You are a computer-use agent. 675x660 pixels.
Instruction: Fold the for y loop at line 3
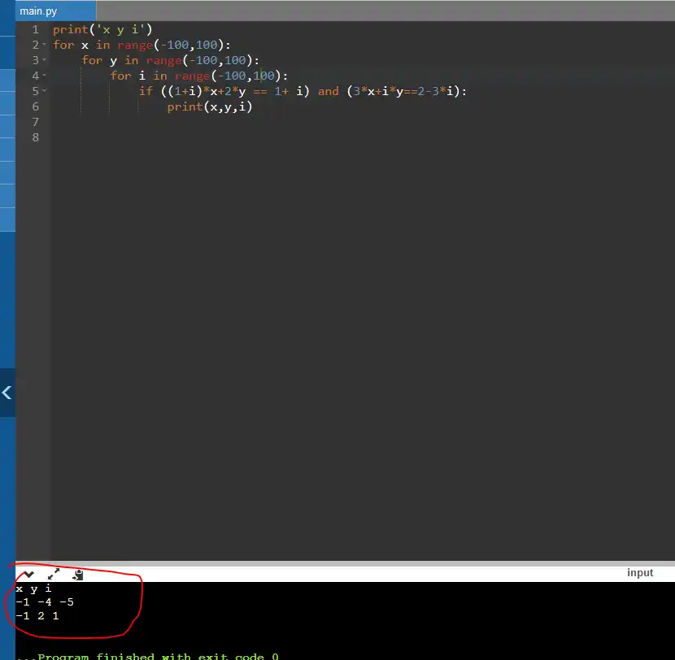pos(45,60)
